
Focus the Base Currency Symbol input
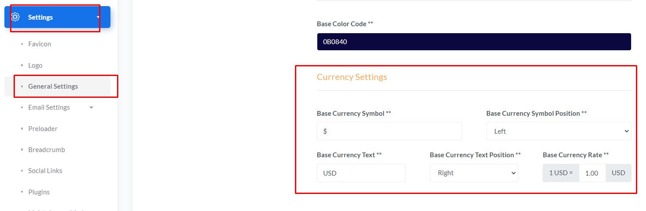389,131
